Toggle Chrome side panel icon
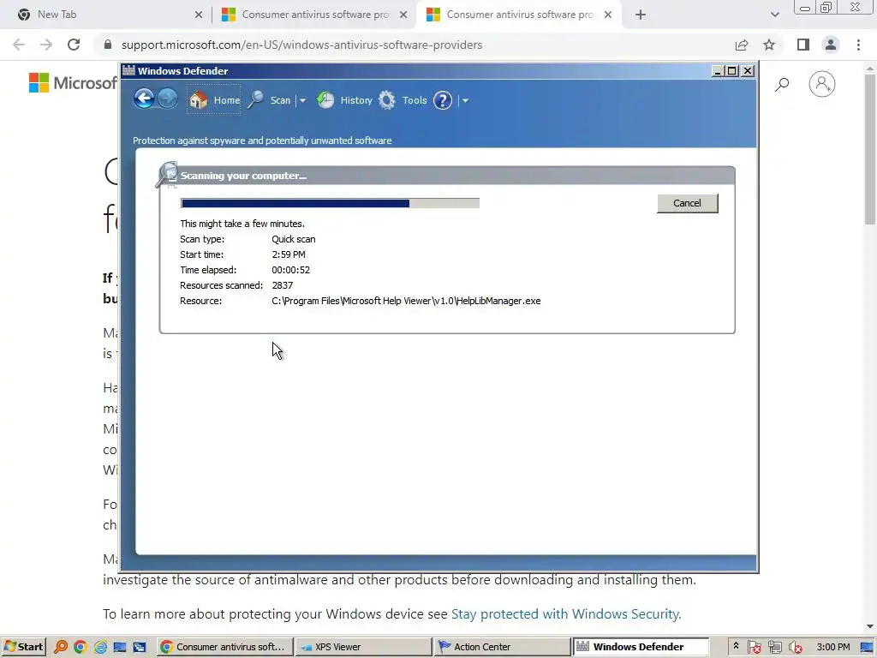The image size is (877, 658). click(x=803, y=45)
